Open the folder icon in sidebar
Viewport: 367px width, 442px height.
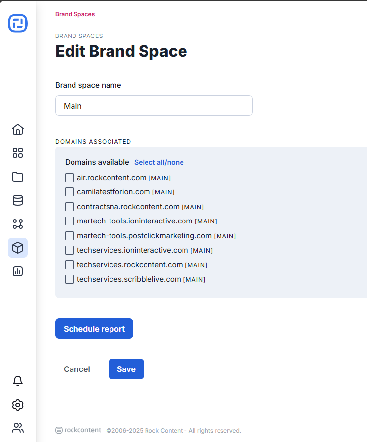18,177
